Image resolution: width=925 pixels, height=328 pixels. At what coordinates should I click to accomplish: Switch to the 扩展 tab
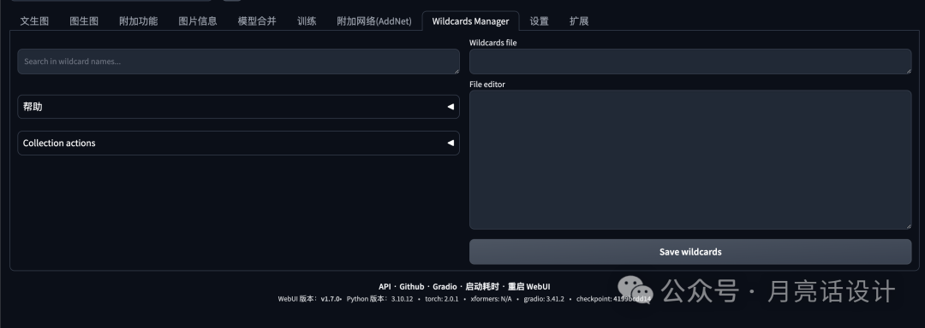[579, 21]
